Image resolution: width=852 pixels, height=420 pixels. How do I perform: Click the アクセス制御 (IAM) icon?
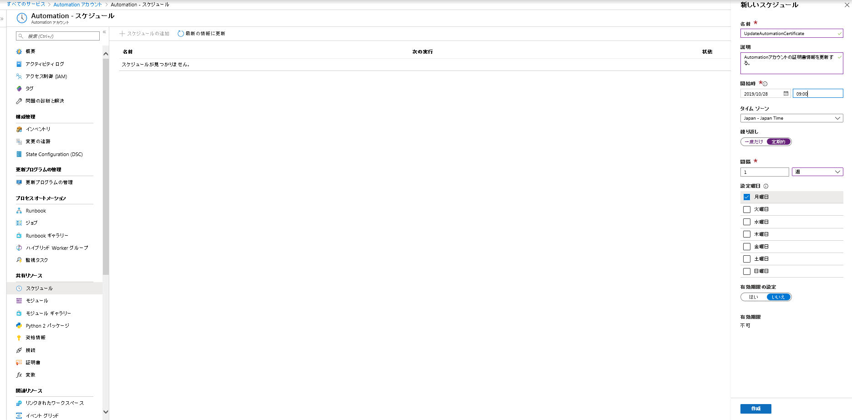(19, 76)
